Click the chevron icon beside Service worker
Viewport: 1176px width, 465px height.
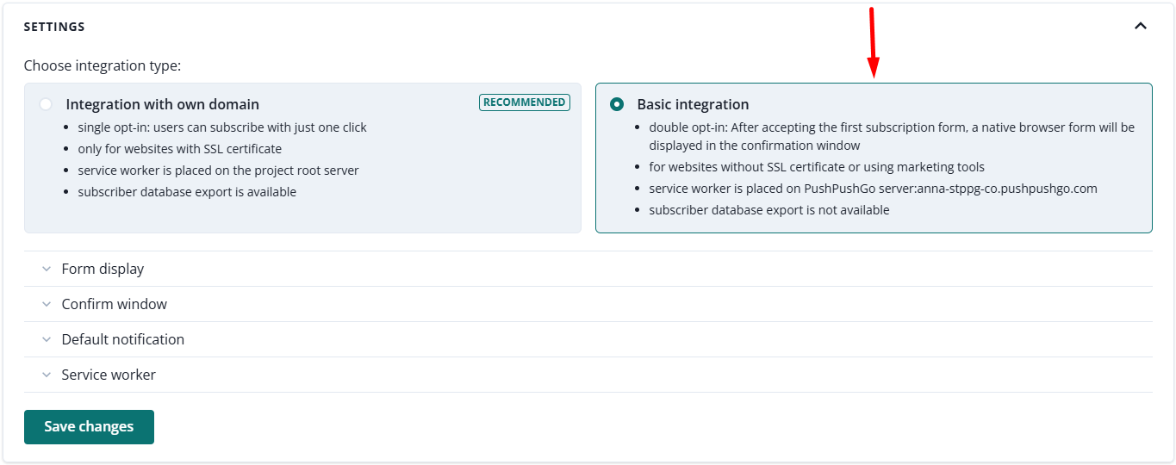click(47, 375)
